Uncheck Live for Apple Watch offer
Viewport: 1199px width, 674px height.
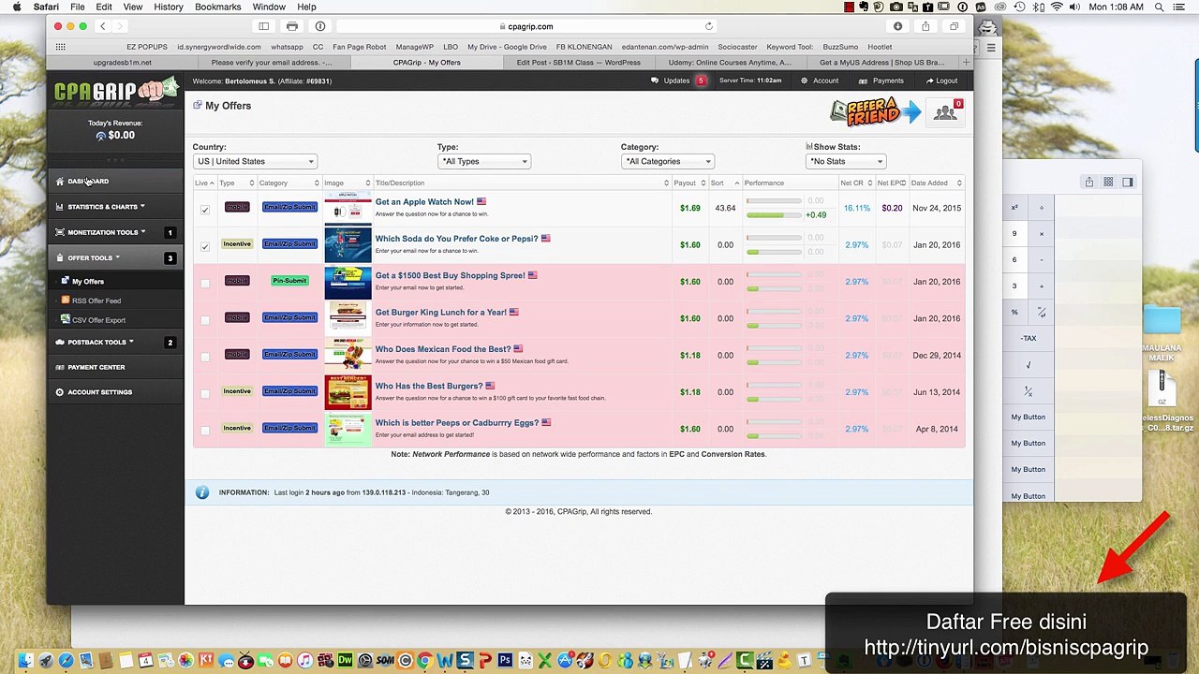tap(205, 209)
